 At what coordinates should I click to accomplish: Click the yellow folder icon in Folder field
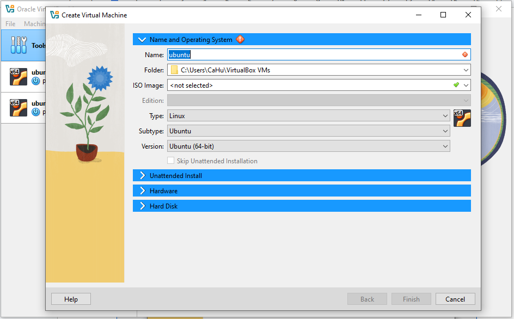[174, 70]
